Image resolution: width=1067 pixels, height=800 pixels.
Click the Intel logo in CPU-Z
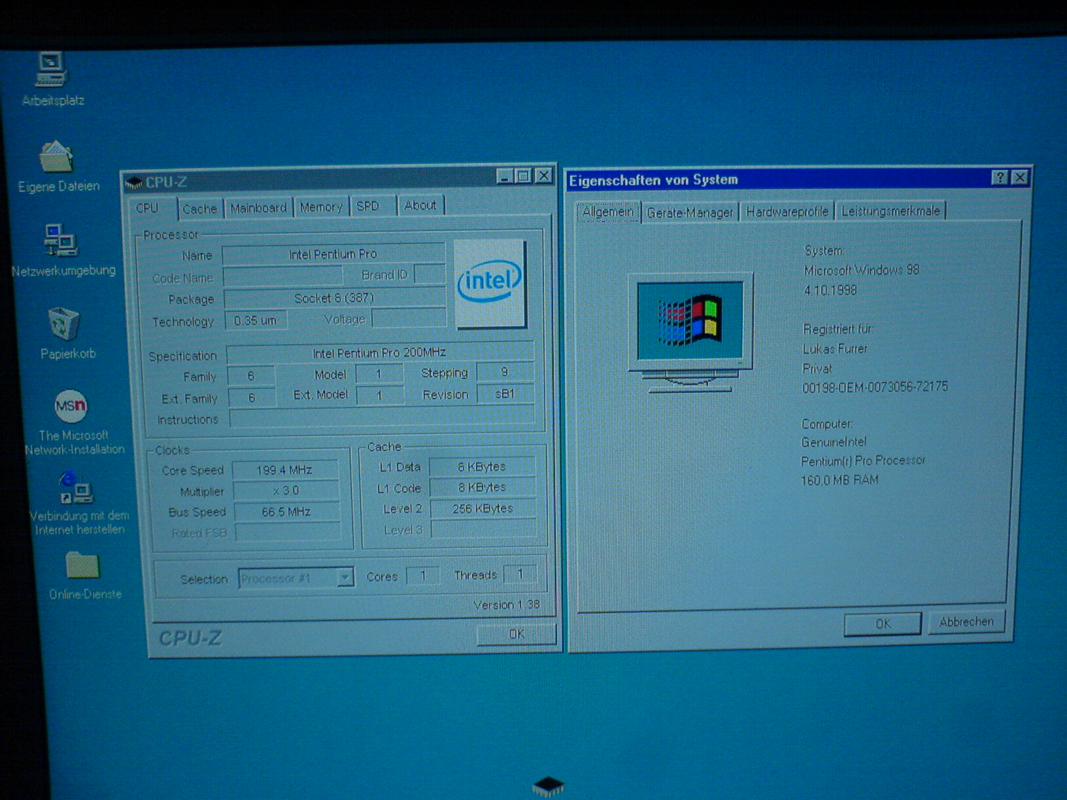click(490, 282)
